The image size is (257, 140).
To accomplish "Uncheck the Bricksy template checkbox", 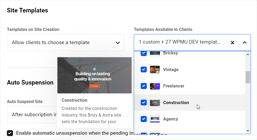I will point(144,53).
